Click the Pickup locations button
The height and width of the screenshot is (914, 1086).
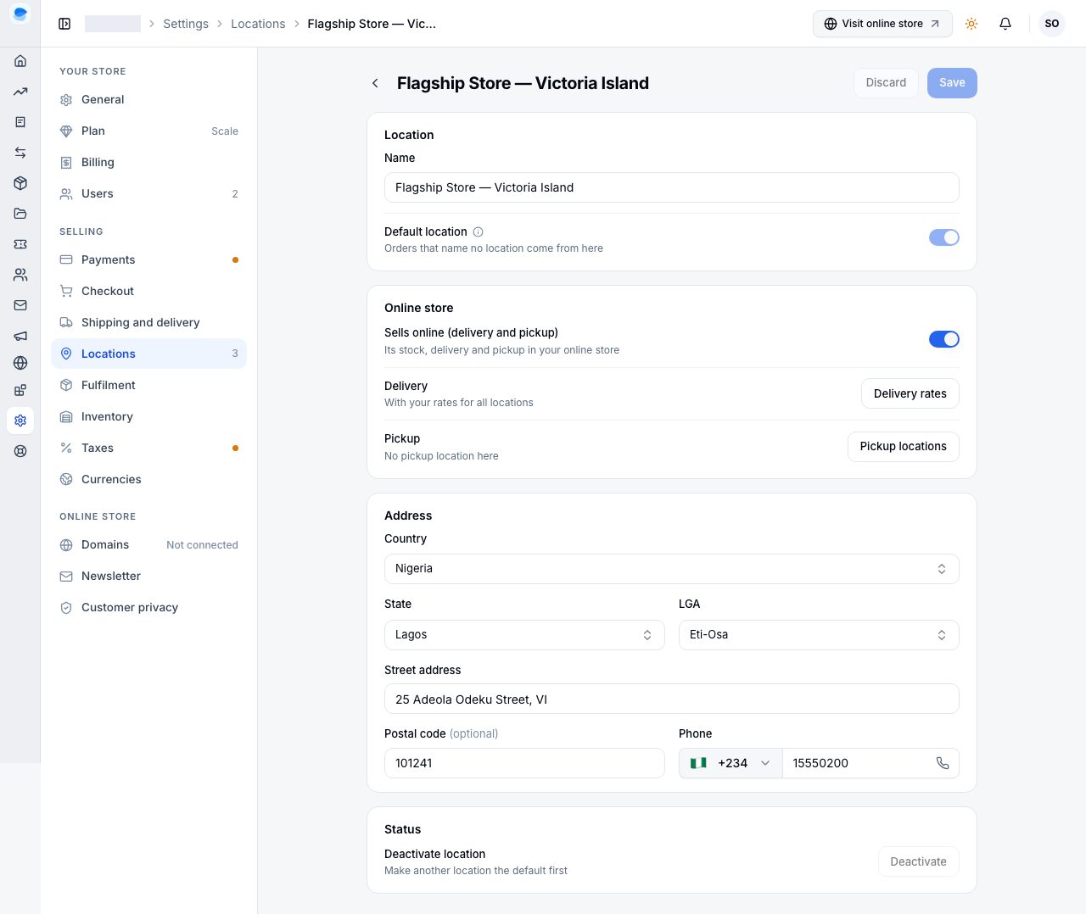click(x=904, y=447)
